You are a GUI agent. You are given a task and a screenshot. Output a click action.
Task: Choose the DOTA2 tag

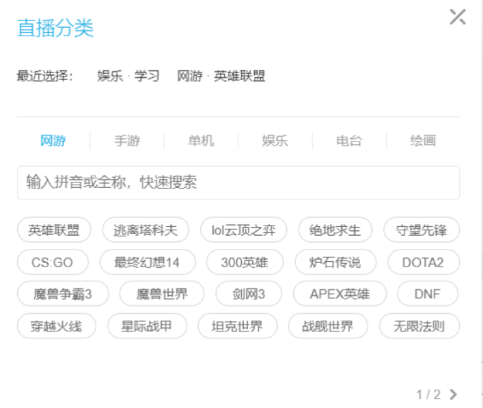click(424, 262)
